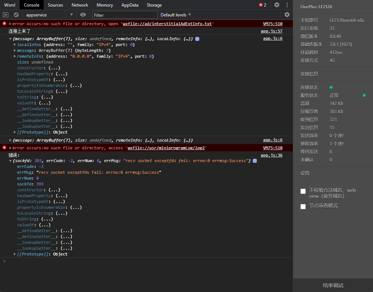Screen dimensions: 373x292
Task: Open console settings gear in filter bar
Action: click(x=287, y=15)
